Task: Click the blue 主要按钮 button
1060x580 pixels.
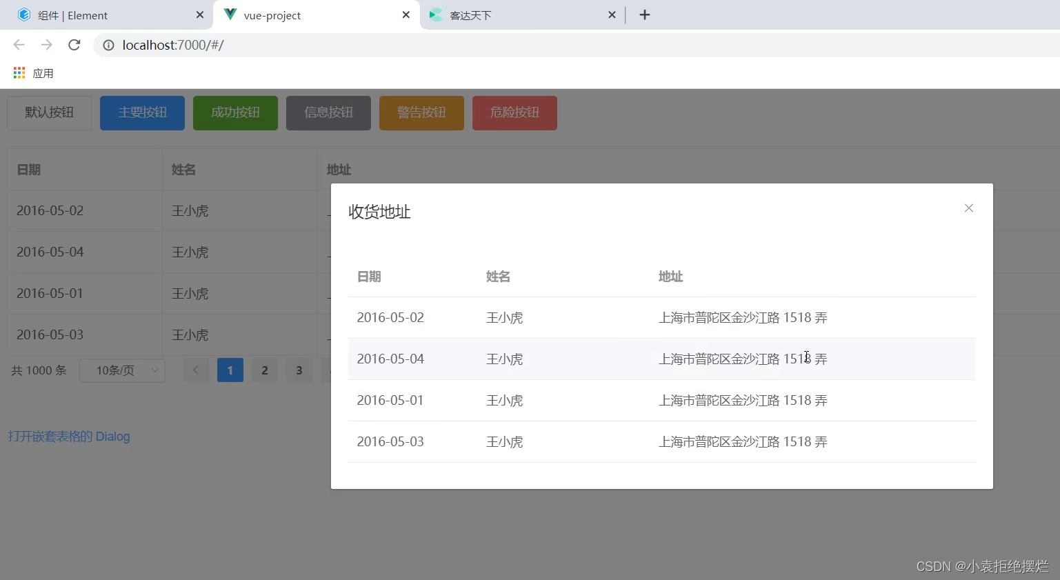Action: [142, 112]
